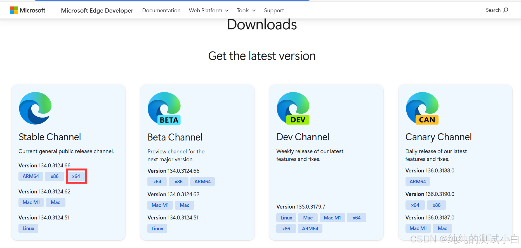Select Stable Version 134.0.3124.66 text
Image resolution: width=521 pixels, height=248 pixels.
tap(44, 165)
